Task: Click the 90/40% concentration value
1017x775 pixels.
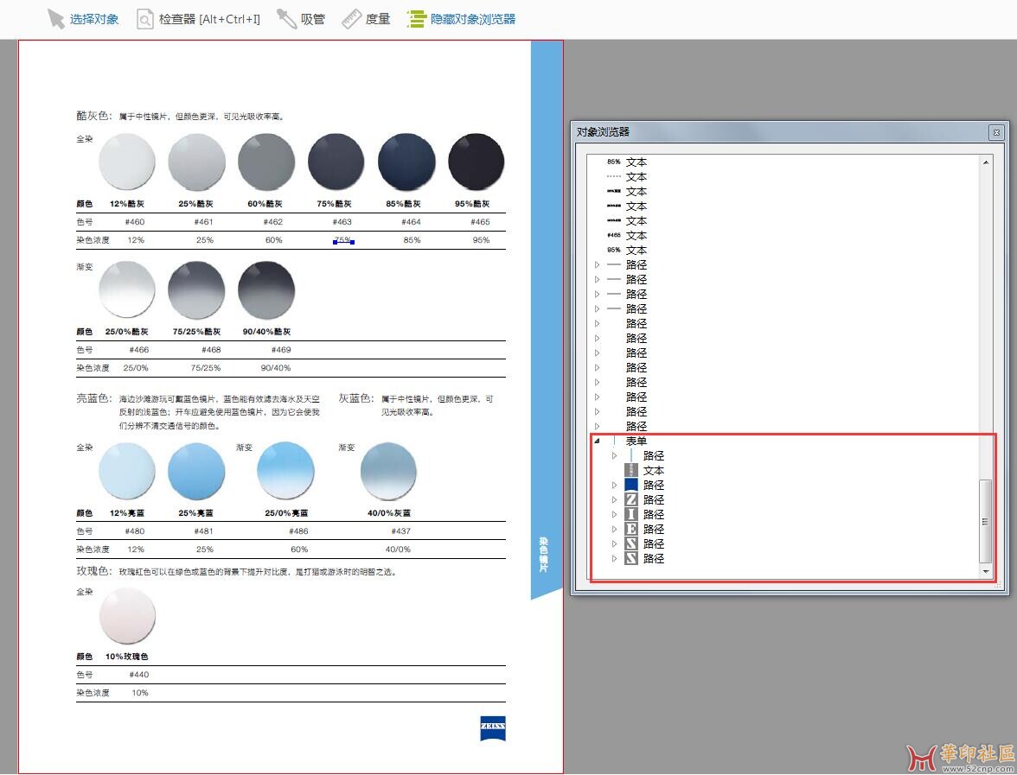Action: [x=276, y=367]
